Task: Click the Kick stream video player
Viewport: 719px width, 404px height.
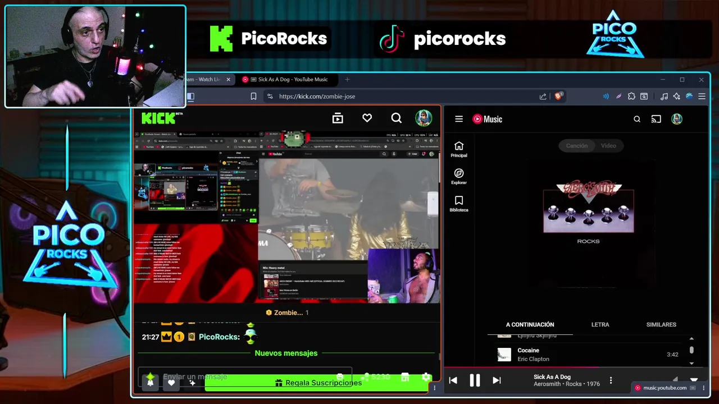Action: tap(286, 217)
